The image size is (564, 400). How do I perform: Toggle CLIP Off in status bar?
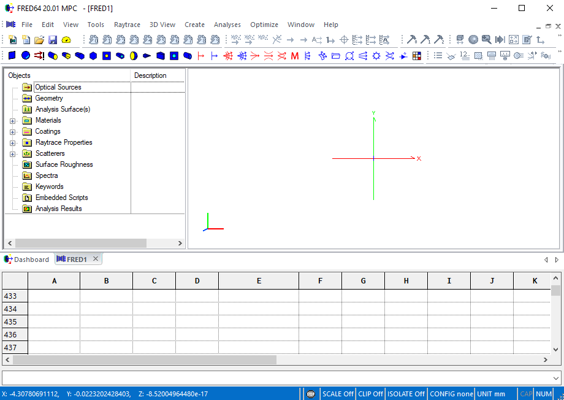370,394
